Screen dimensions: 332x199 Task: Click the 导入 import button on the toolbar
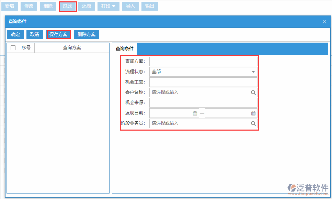point(130,6)
